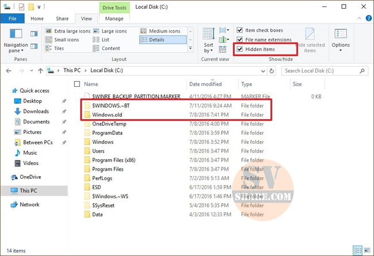
Task: Select Extra large icons layout
Action: 68,31
